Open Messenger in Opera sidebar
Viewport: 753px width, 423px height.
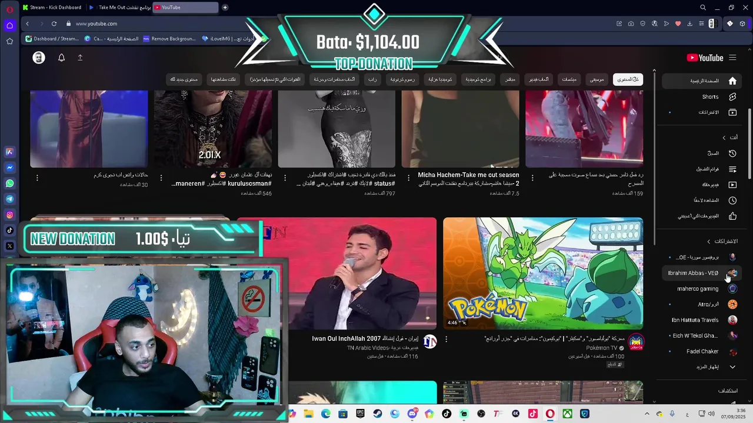click(x=9, y=167)
